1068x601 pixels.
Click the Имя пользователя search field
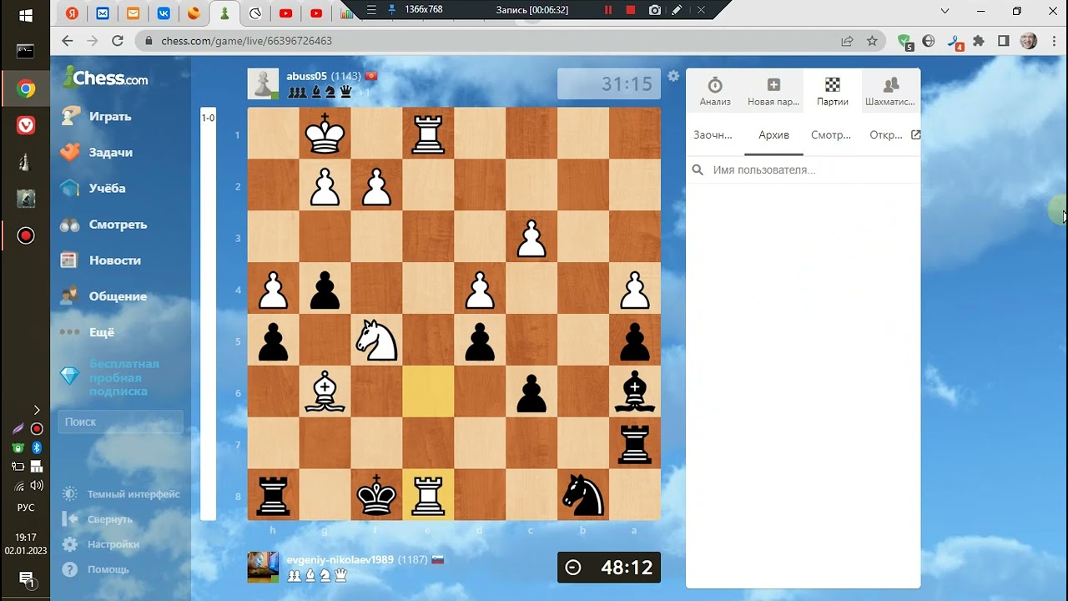coord(803,169)
